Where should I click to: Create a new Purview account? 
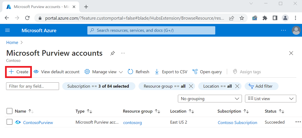pyautogui.click(x=18, y=72)
